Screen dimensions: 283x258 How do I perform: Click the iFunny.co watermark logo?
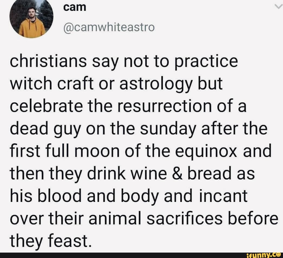coord(263,255)
